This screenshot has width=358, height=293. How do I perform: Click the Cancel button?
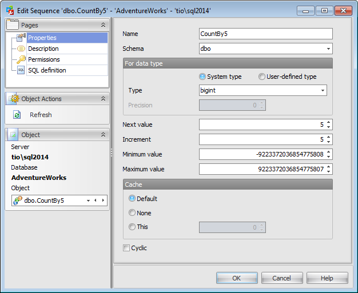282,278
